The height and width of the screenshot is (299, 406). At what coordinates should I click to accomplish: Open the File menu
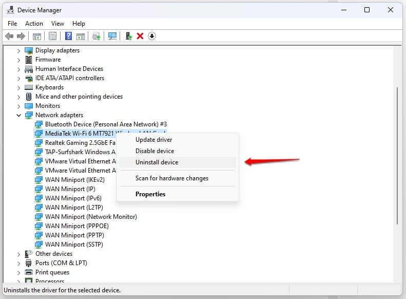(12, 24)
